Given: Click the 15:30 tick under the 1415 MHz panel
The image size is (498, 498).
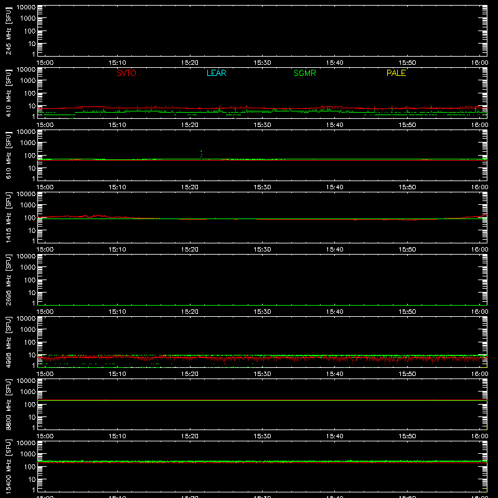Looking at the screenshot, I should coord(262,250).
